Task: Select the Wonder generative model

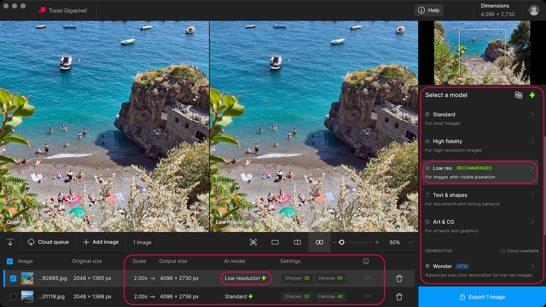Action: point(480,270)
